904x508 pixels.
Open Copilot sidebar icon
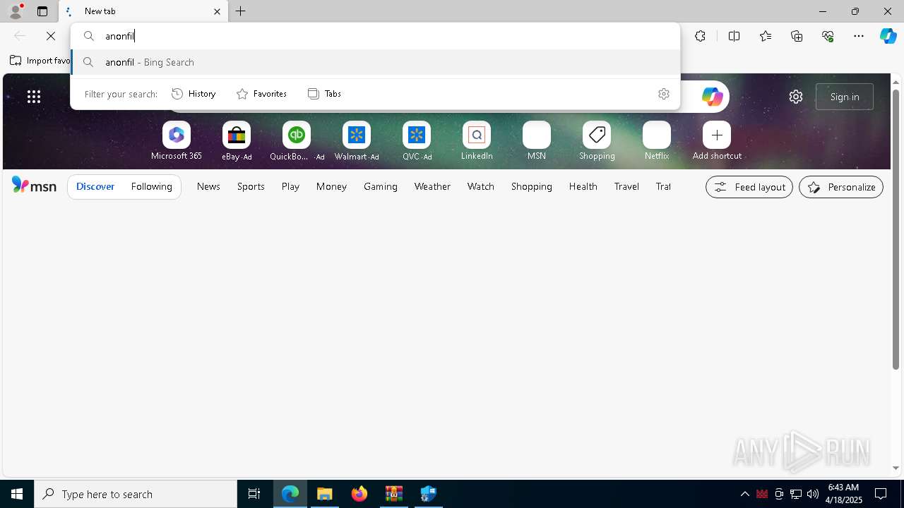point(888,36)
